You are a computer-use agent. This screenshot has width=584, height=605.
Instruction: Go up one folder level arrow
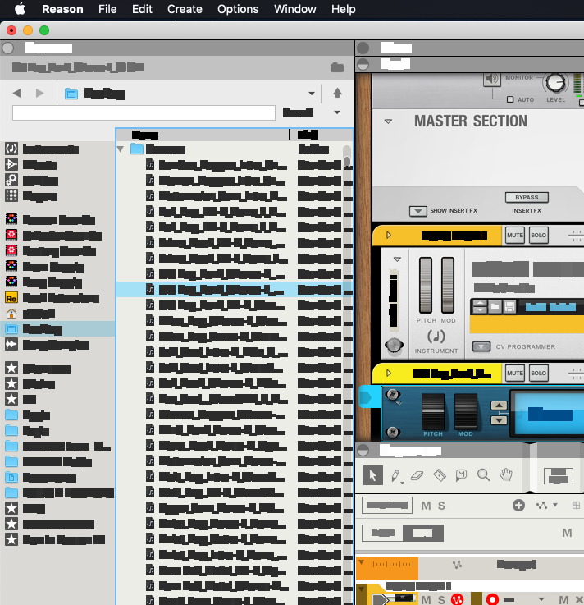coord(337,93)
